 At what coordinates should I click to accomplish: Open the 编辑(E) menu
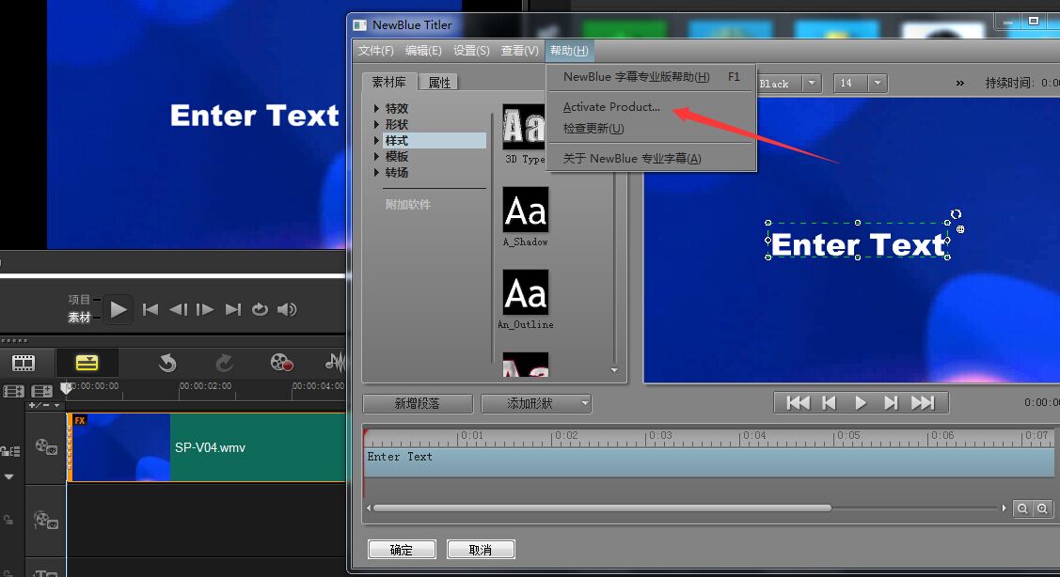point(423,51)
